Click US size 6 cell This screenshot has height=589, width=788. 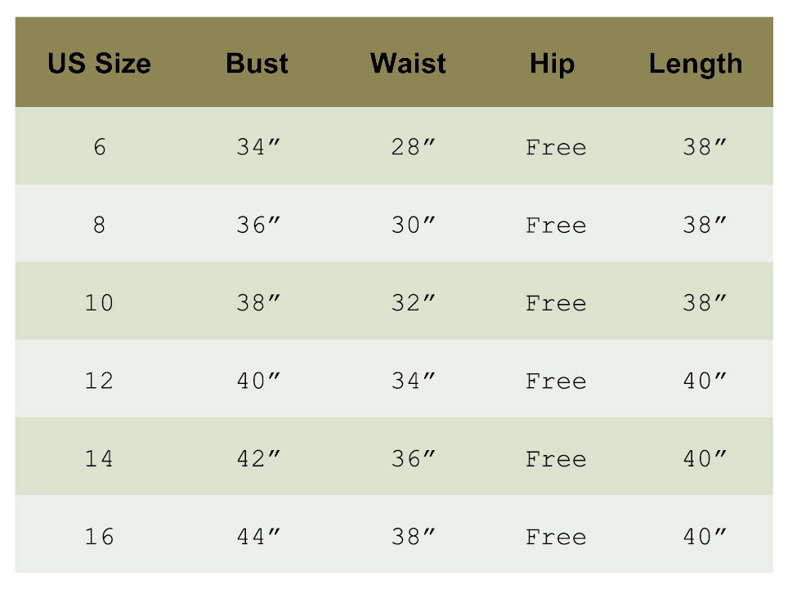(x=99, y=148)
